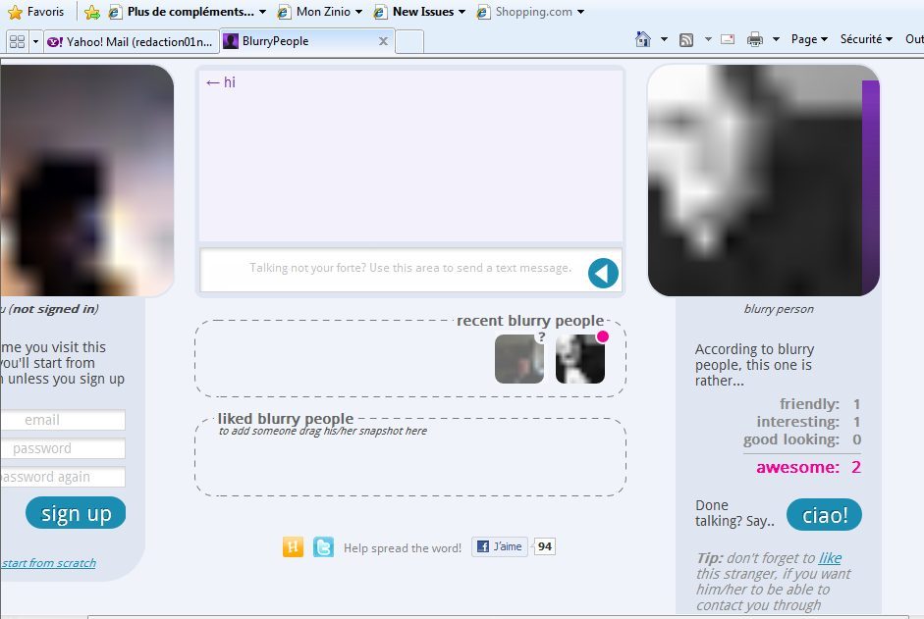This screenshot has height=619, width=924.
Task: Send the text message with the arrow button
Action: pyautogui.click(x=603, y=274)
